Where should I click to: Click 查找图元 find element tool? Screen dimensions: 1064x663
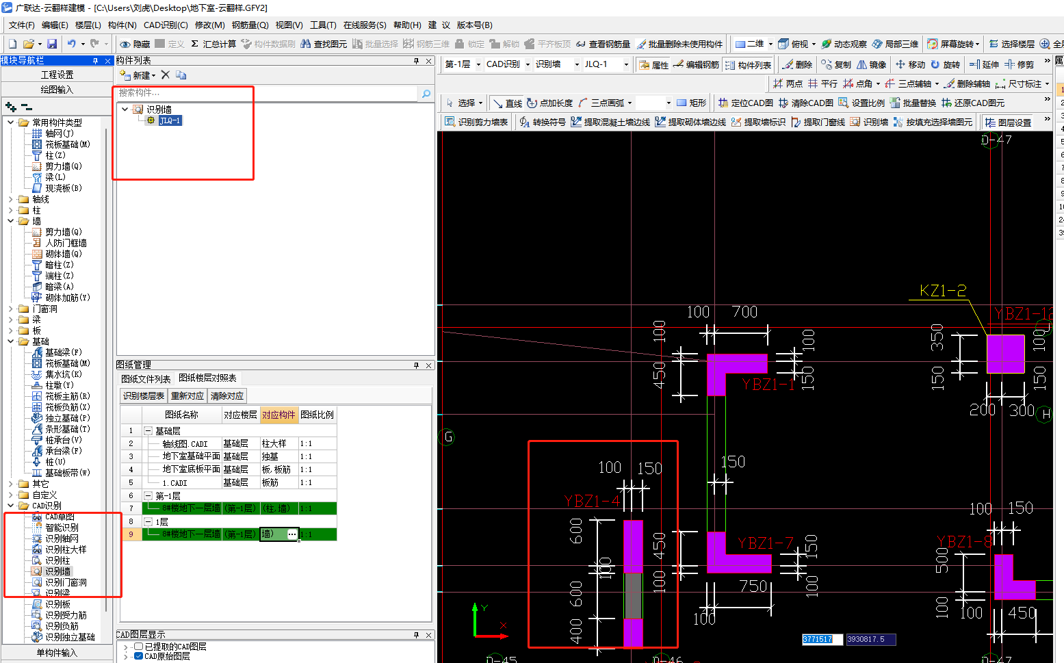click(x=324, y=44)
